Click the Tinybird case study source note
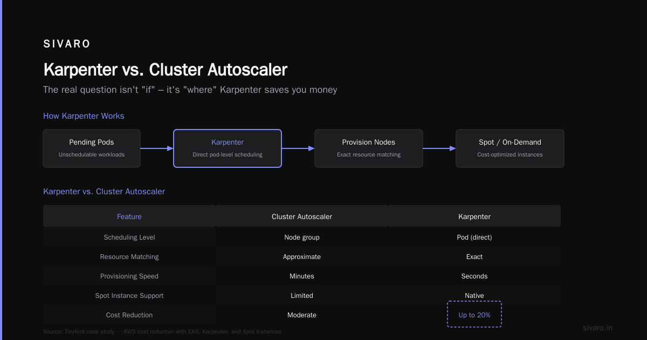The image size is (647, 340). point(162,331)
